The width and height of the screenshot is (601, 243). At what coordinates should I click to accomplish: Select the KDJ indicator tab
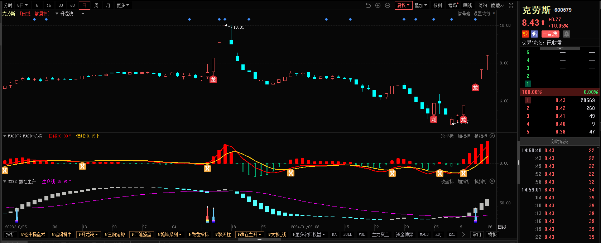(439, 235)
